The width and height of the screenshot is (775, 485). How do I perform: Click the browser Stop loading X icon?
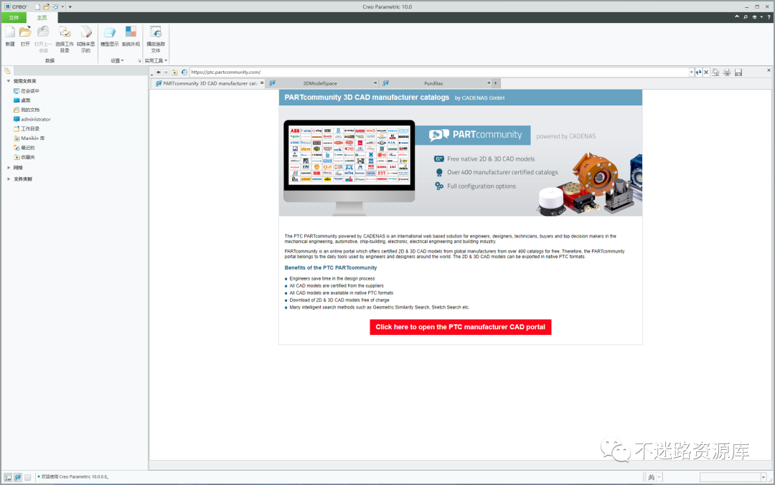706,72
